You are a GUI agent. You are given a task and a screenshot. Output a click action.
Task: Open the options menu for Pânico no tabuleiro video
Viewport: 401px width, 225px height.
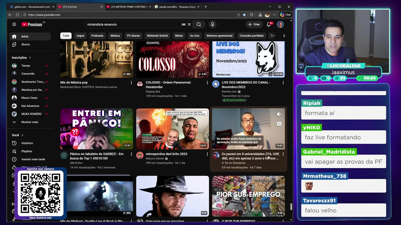tap(131, 154)
